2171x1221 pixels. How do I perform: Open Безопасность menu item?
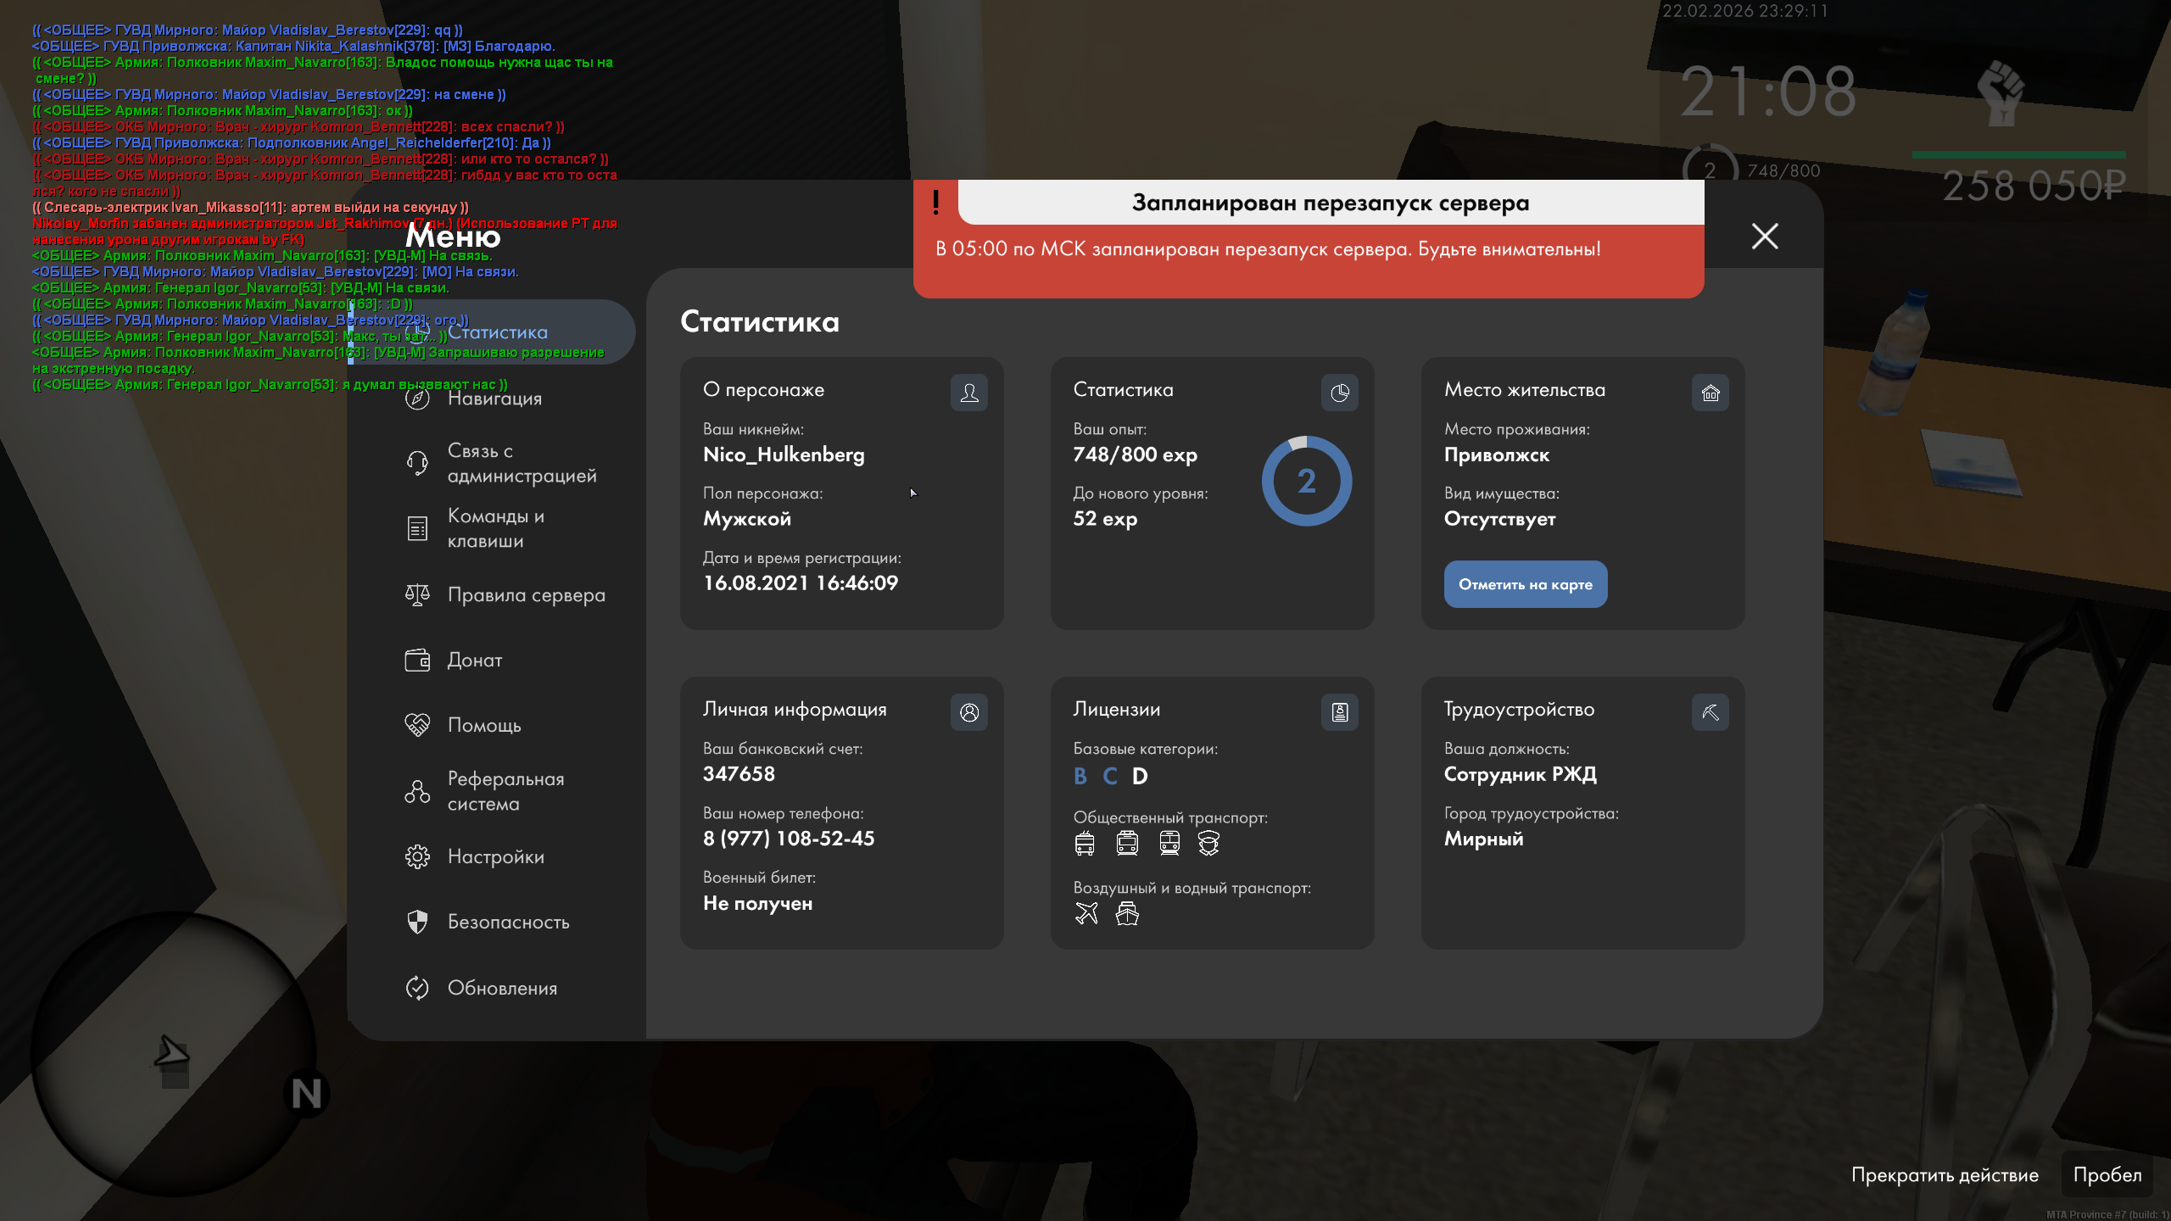coord(508,923)
